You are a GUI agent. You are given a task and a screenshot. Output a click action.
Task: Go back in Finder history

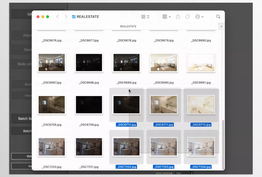(x=58, y=17)
